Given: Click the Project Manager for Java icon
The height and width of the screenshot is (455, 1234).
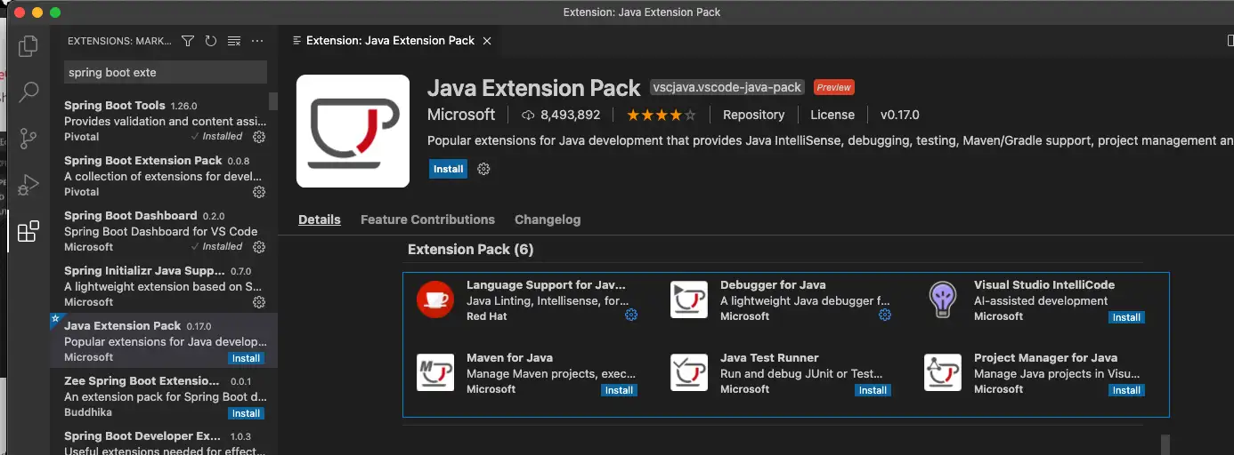Looking at the screenshot, I should click(x=943, y=372).
